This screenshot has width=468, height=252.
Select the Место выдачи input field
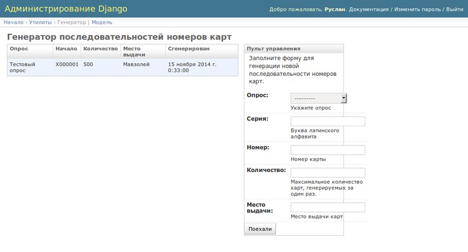tap(328, 207)
